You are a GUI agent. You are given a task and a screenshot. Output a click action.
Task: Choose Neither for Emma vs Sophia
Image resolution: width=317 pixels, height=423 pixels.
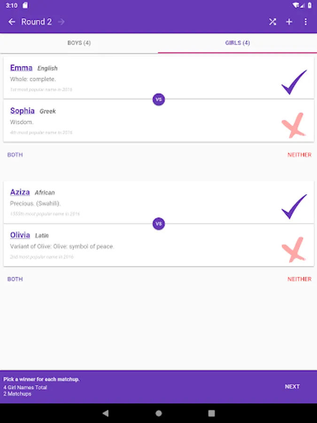[299, 155]
